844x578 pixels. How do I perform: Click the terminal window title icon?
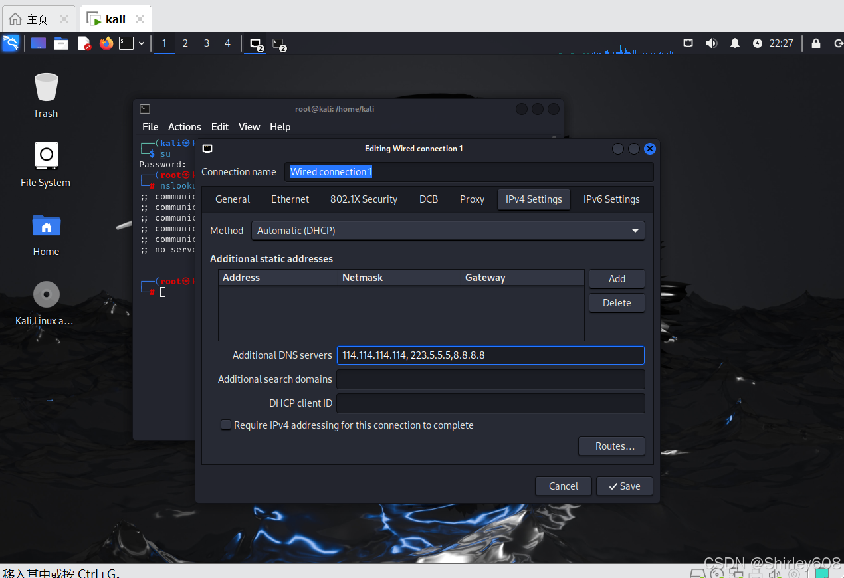tap(145, 109)
